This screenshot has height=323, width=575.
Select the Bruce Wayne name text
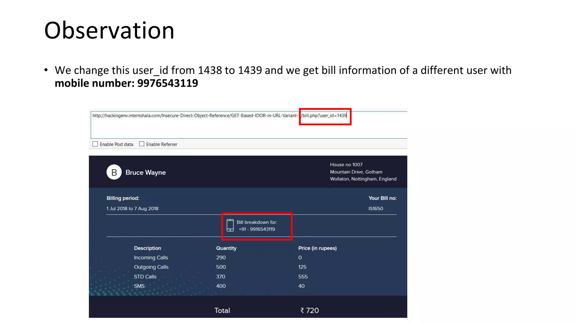145,172
